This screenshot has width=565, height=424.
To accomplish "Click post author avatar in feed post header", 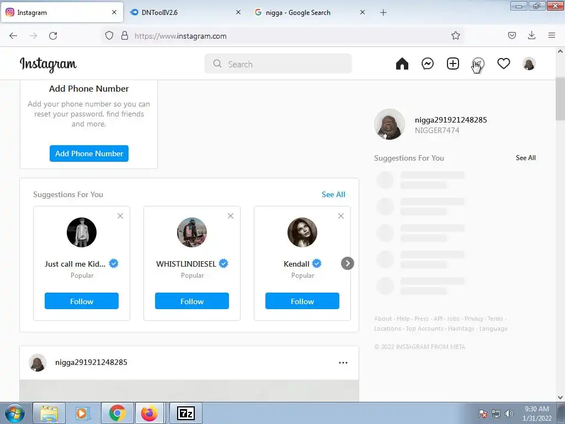I will tap(38, 363).
